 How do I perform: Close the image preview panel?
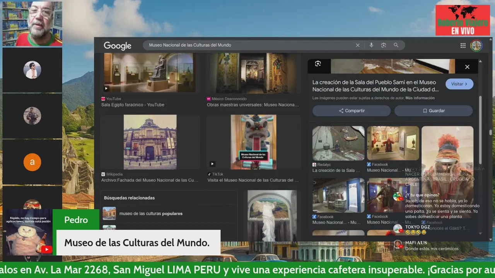click(467, 67)
